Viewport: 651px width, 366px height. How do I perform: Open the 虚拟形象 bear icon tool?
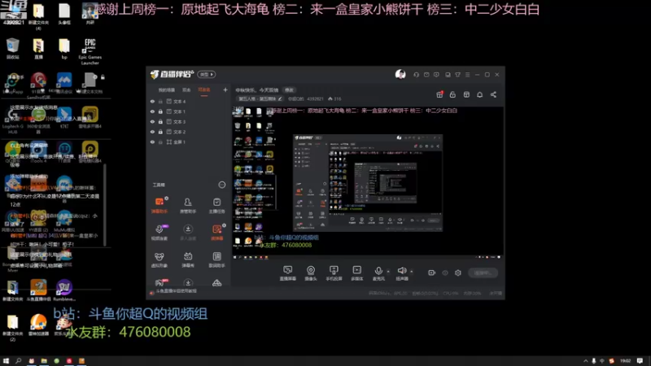[159, 259]
